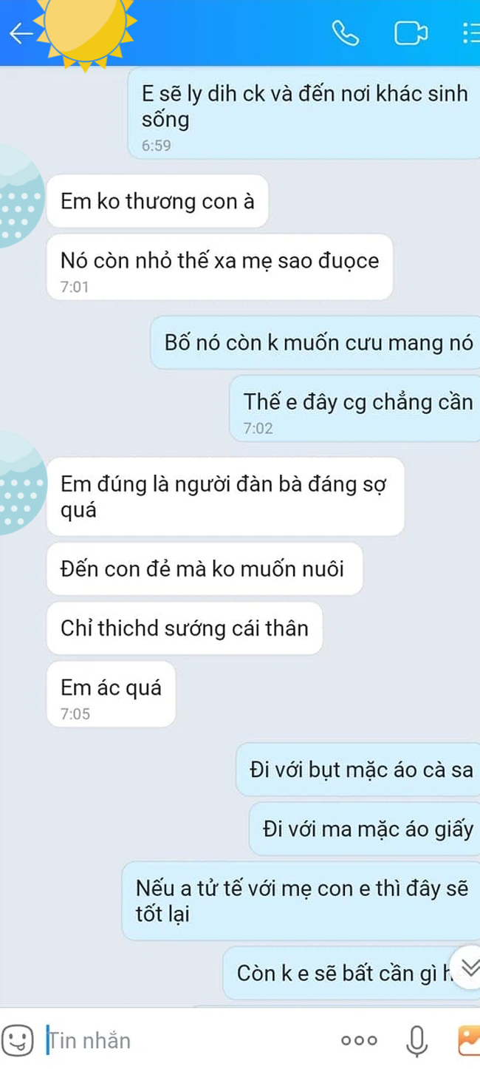Tap the back arrow icon
The width and height of the screenshot is (480, 1069).
tap(20, 33)
